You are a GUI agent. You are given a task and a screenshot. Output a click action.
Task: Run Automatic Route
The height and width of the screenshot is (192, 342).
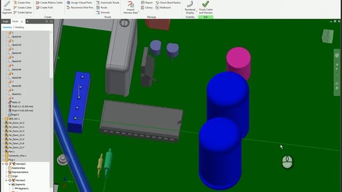(108, 3)
